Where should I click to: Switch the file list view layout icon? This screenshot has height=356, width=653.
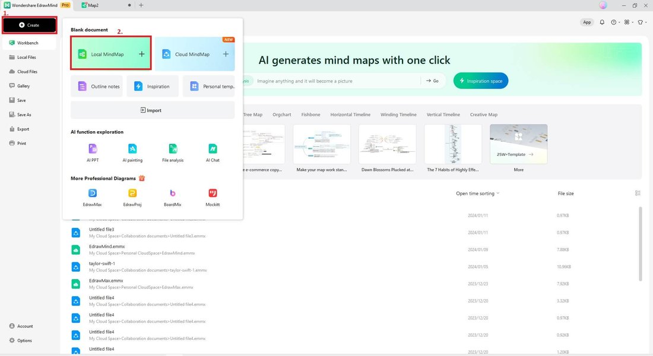(638, 193)
